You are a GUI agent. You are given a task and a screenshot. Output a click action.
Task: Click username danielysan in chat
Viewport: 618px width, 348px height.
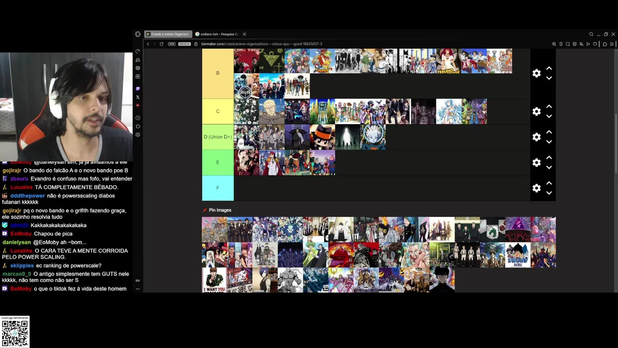point(16,242)
